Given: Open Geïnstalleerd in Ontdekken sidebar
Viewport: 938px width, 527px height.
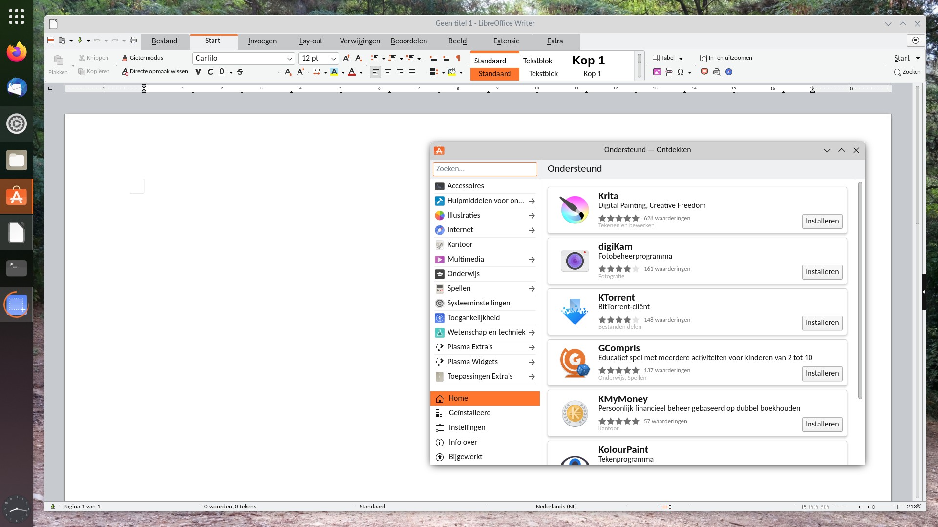Looking at the screenshot, I should pos(485,413).
